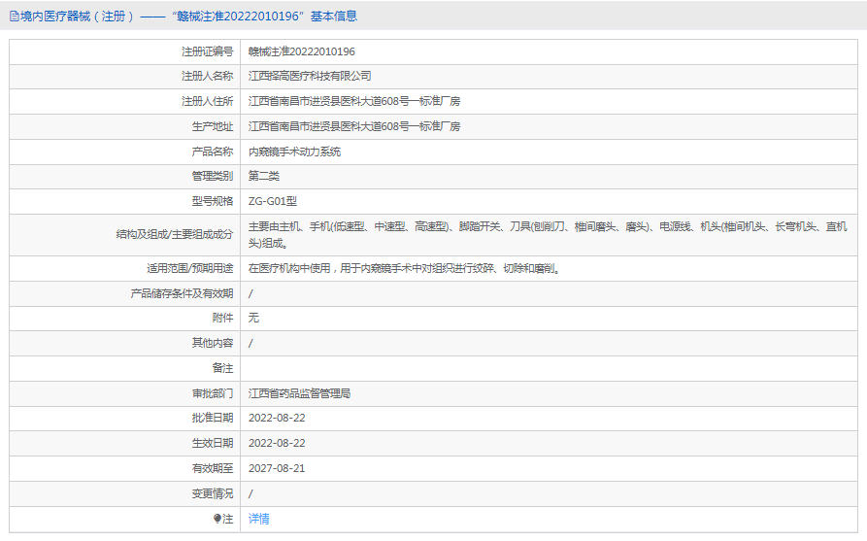The width and height of the screenshot is (867, 541).
Task: Select the slash value in the 其他内容 row
Action: coord(250,343)
